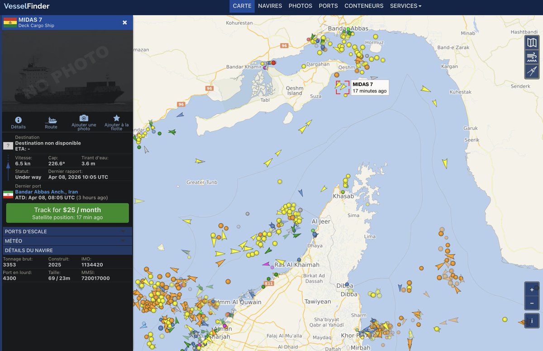The image size is (543, 351).
Task: Open the PORTS page
Action: click(x=329, y=6)
